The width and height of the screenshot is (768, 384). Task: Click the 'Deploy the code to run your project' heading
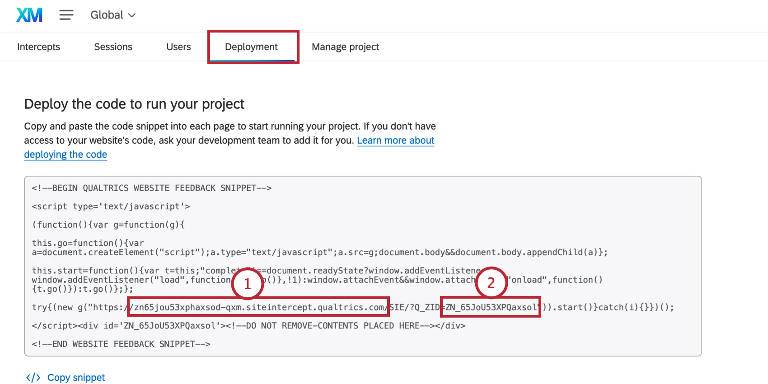pos(134,104)
